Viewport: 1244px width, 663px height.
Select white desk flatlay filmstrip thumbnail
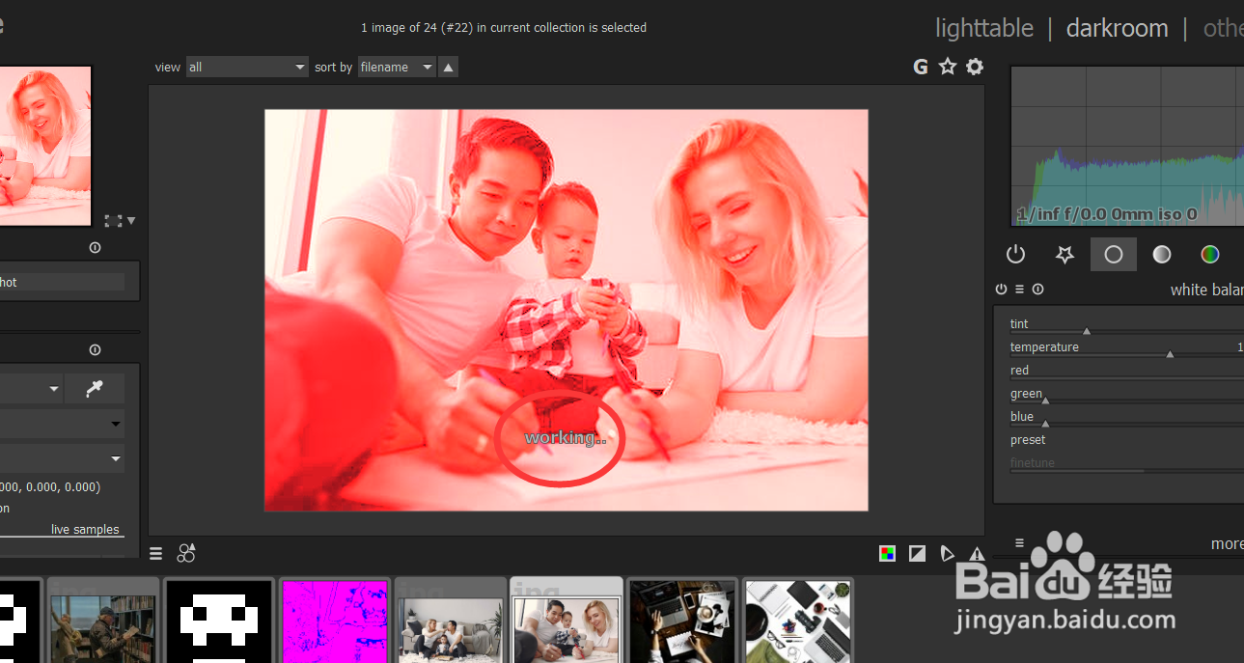click(x=798, y=621)
